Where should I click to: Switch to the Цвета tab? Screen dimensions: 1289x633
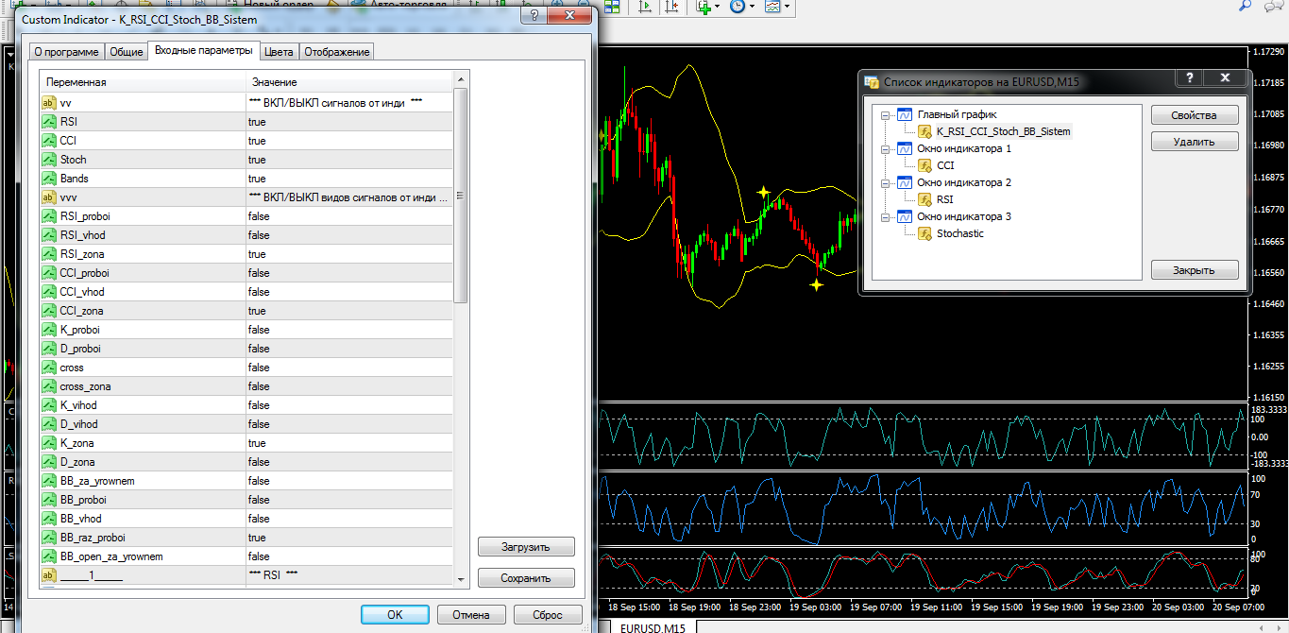pos(279,52)
